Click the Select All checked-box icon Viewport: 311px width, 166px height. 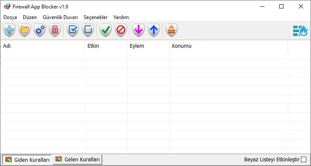73,30
